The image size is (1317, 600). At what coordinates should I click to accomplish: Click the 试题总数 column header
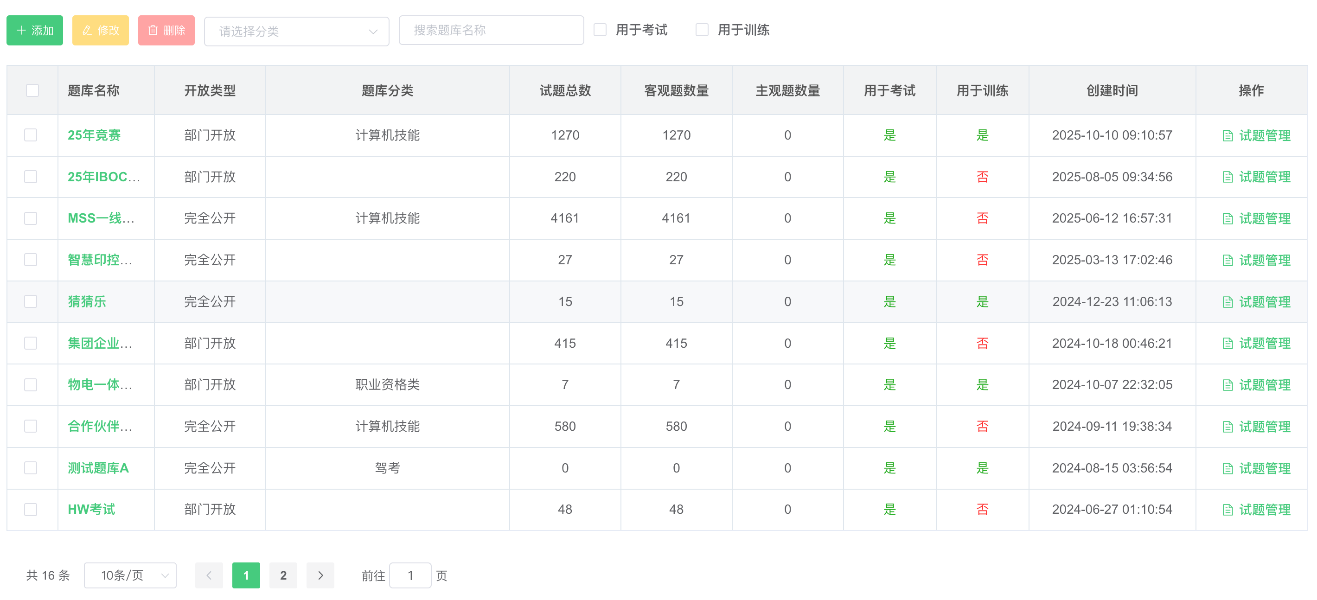coord(565,90)
